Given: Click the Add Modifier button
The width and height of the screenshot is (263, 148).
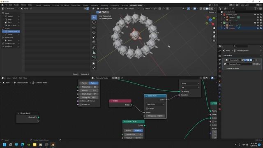Looking at the screenshot, I should (x=242, y=55).
